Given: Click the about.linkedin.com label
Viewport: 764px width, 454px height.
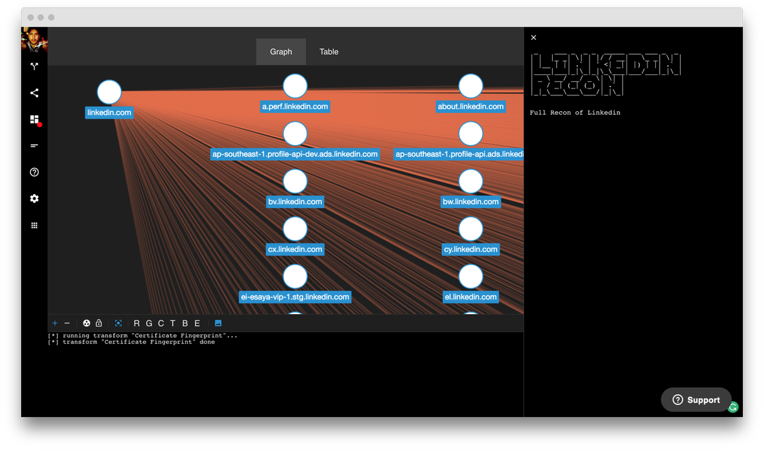Looking at the screenshot, I should (471, 106).
